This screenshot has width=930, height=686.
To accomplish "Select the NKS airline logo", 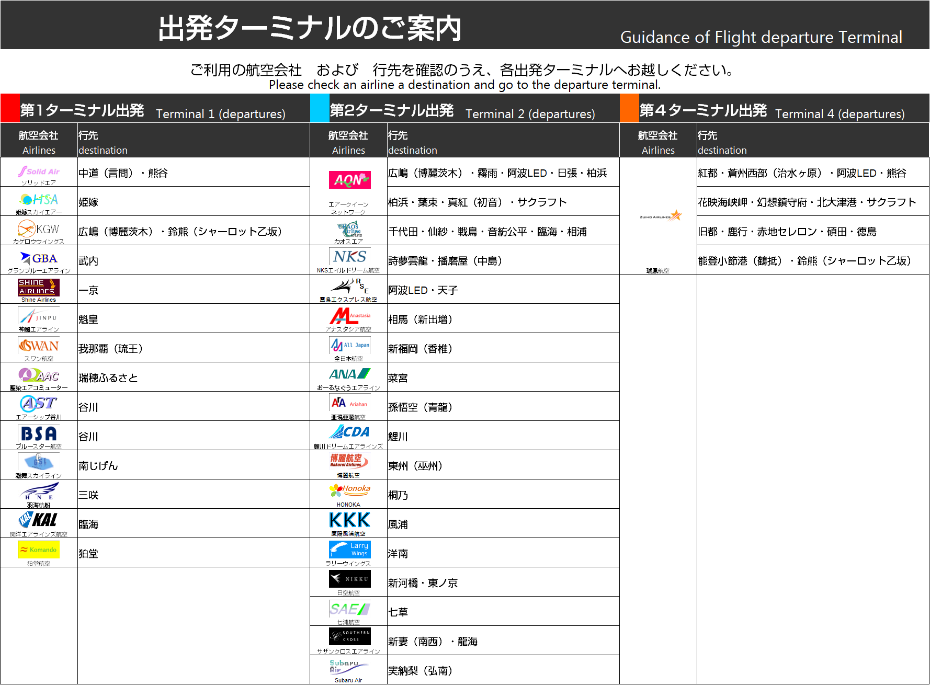I will pos(349,256).
